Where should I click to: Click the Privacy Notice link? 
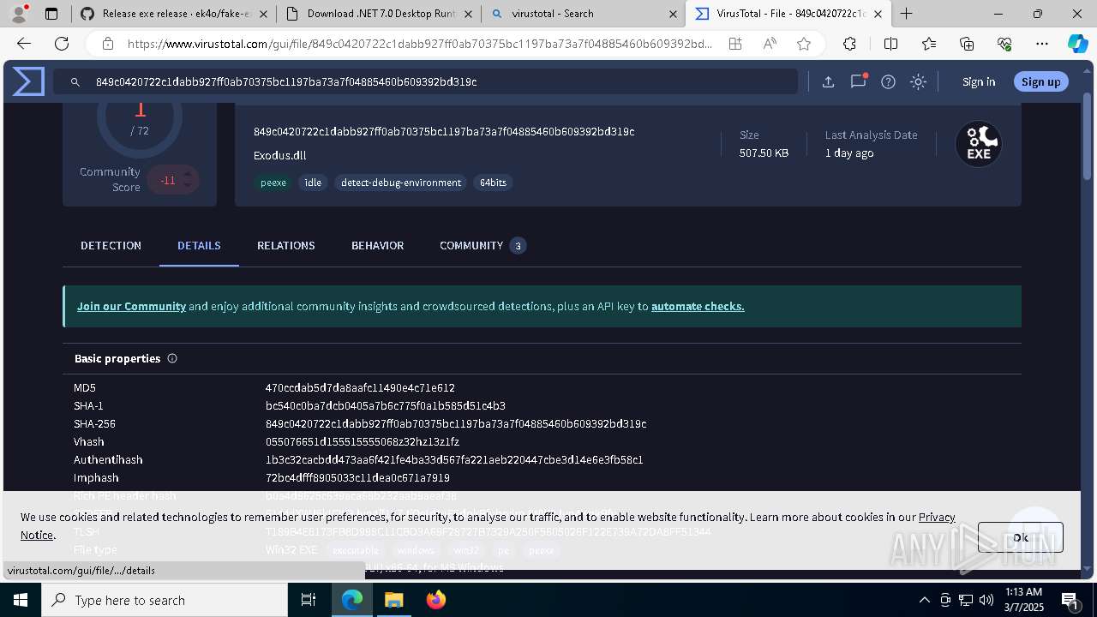tap(937, 517)
